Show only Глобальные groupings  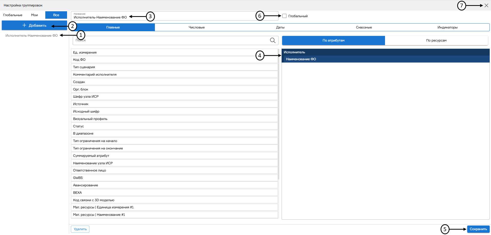point(13,15)
